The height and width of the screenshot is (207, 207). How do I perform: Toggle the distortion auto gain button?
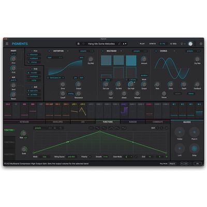[x=81, y=57]
